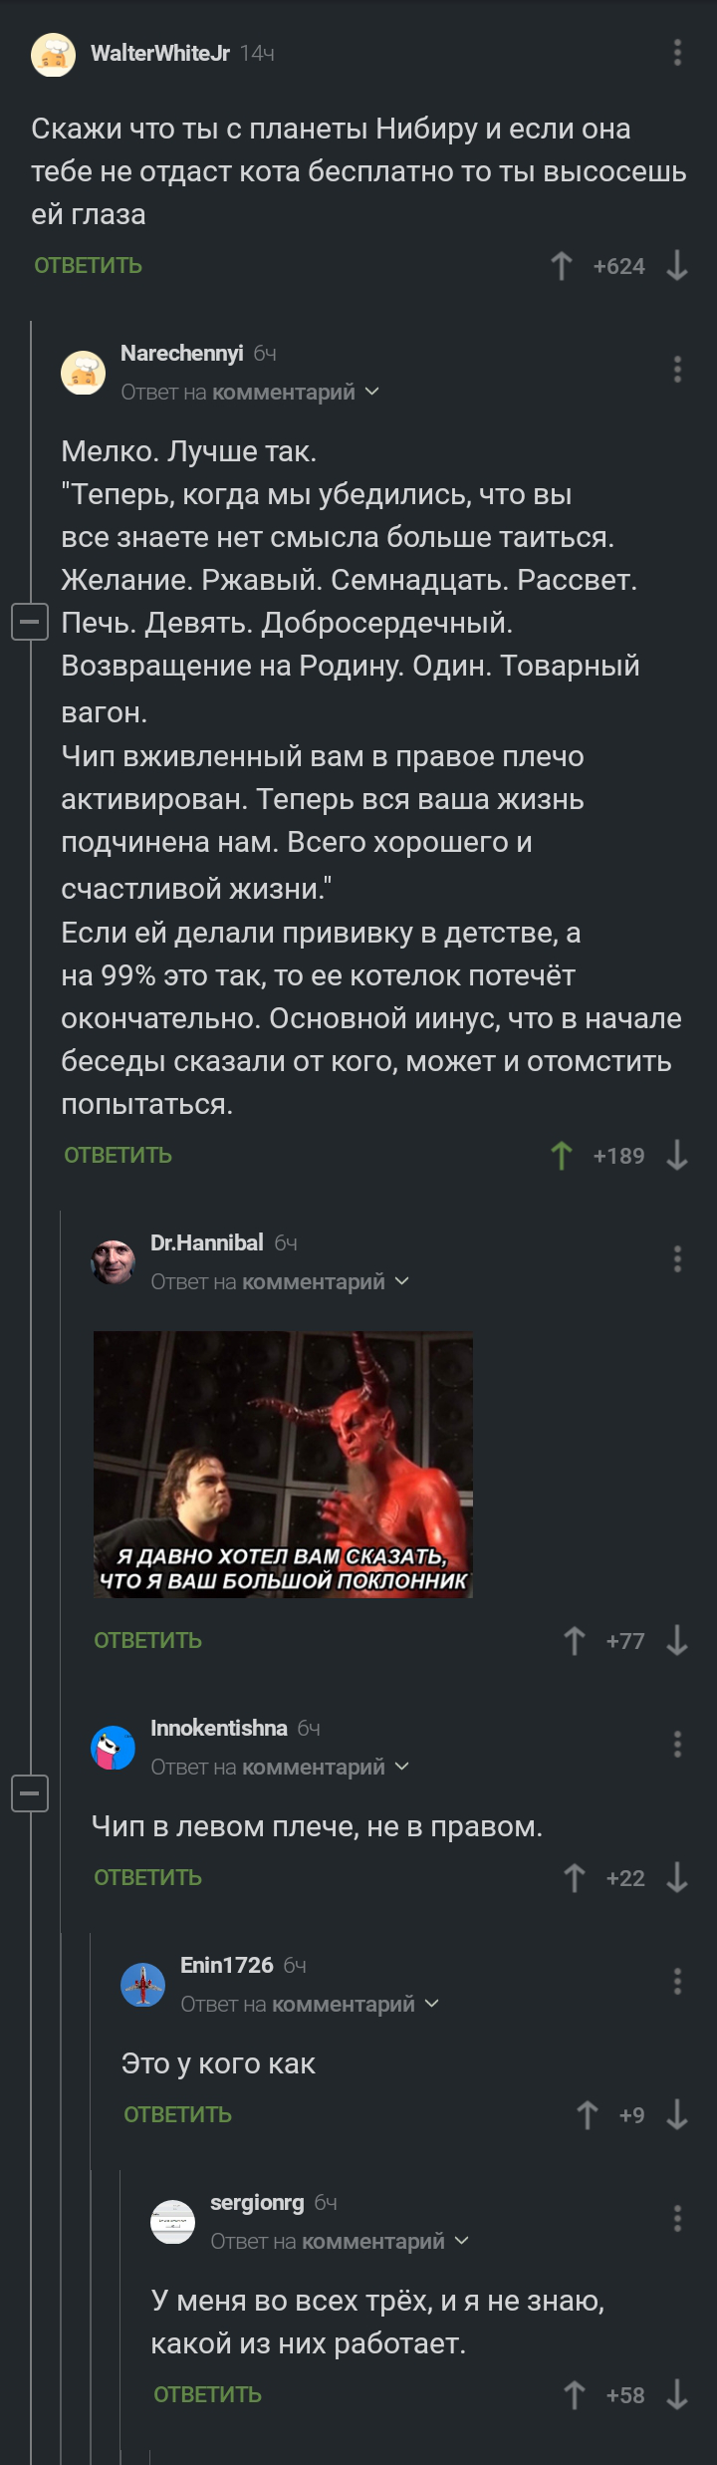This screenshot has width=717, height=2465.
Task: Downvote Dr.Hannibal's image comment
Action: 677,1641
